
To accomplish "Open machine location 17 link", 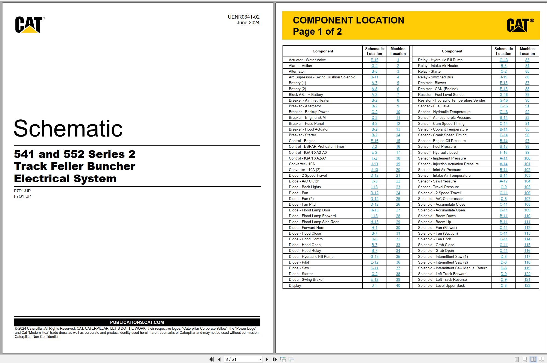I will pos(398,153).
